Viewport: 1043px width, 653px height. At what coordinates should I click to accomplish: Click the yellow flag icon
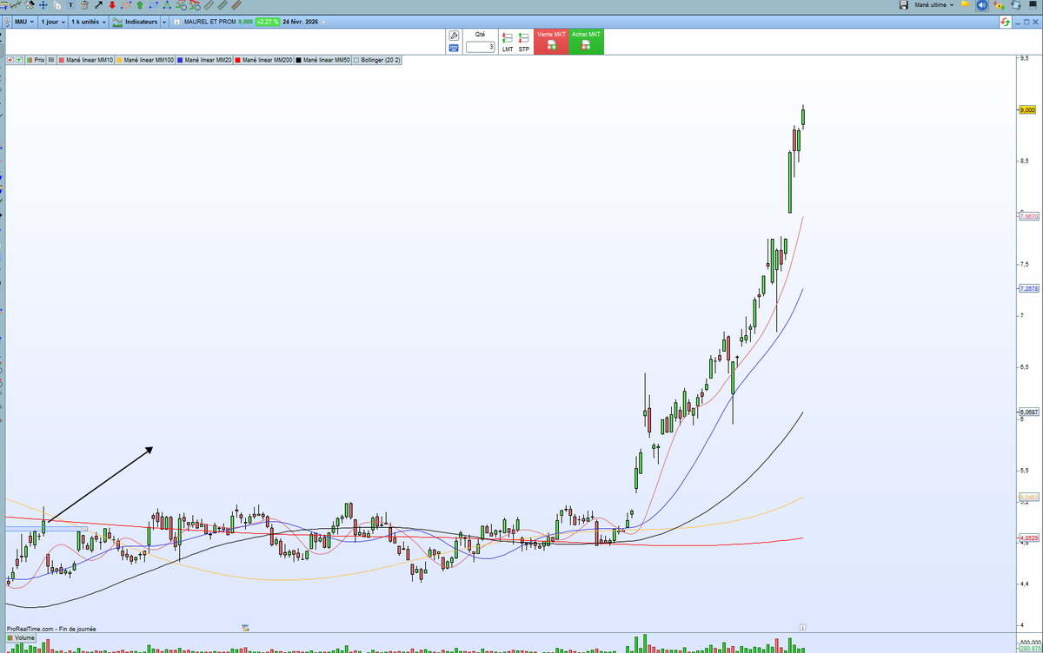pyautogui.click(x=965, y=5)
